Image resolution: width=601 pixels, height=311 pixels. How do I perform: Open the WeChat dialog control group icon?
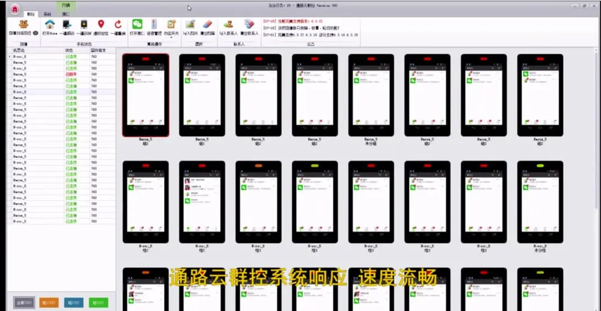(x=24, y=25)
